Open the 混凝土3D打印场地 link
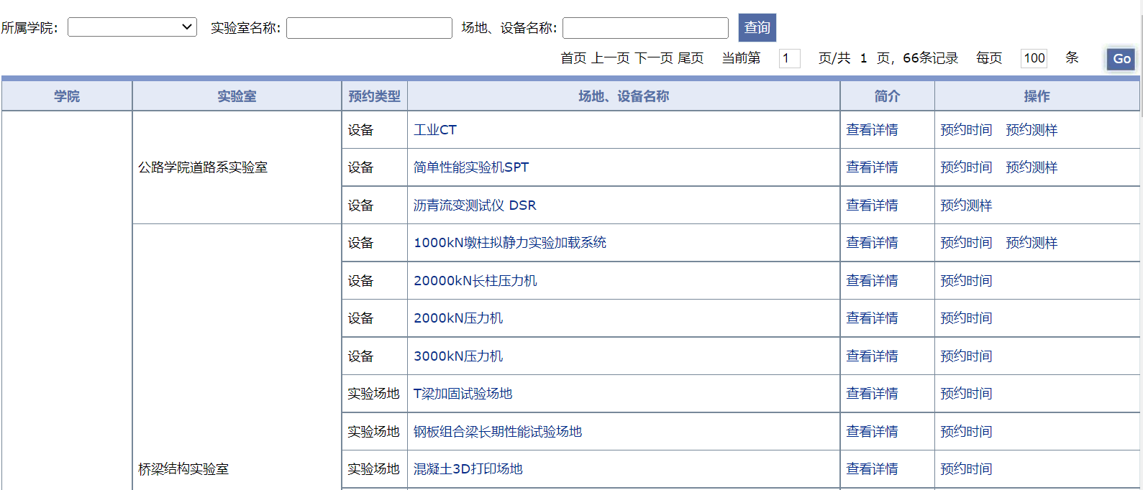The width and height of the screenshot is (1143, 490). click(468, 469)
